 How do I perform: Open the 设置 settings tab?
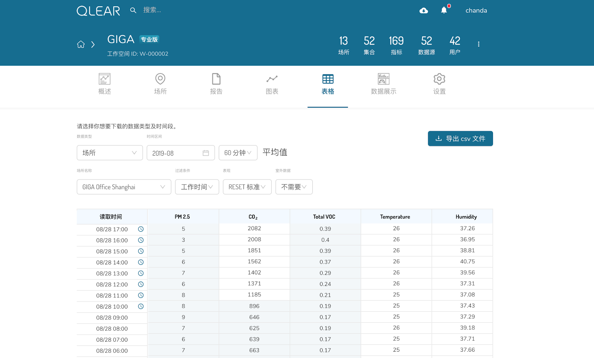[x=439, y=84]
